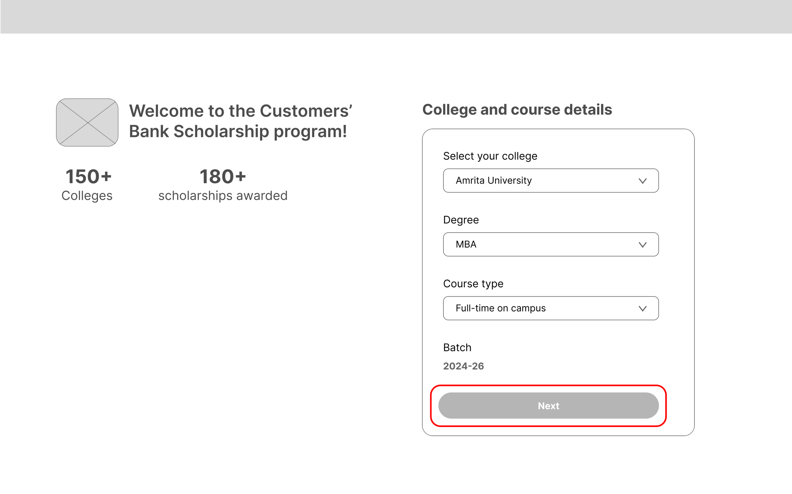792x494 pixels.
Task: Open the Degree dropdown showing MBA
Action: (x=550, y=244)
